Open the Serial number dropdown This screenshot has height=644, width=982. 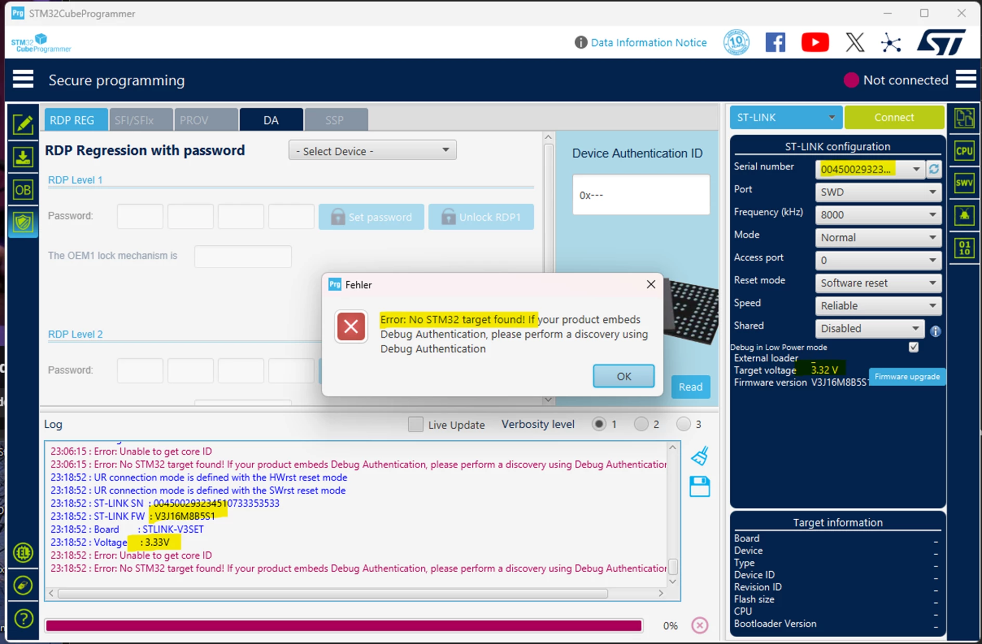(870, 169)
